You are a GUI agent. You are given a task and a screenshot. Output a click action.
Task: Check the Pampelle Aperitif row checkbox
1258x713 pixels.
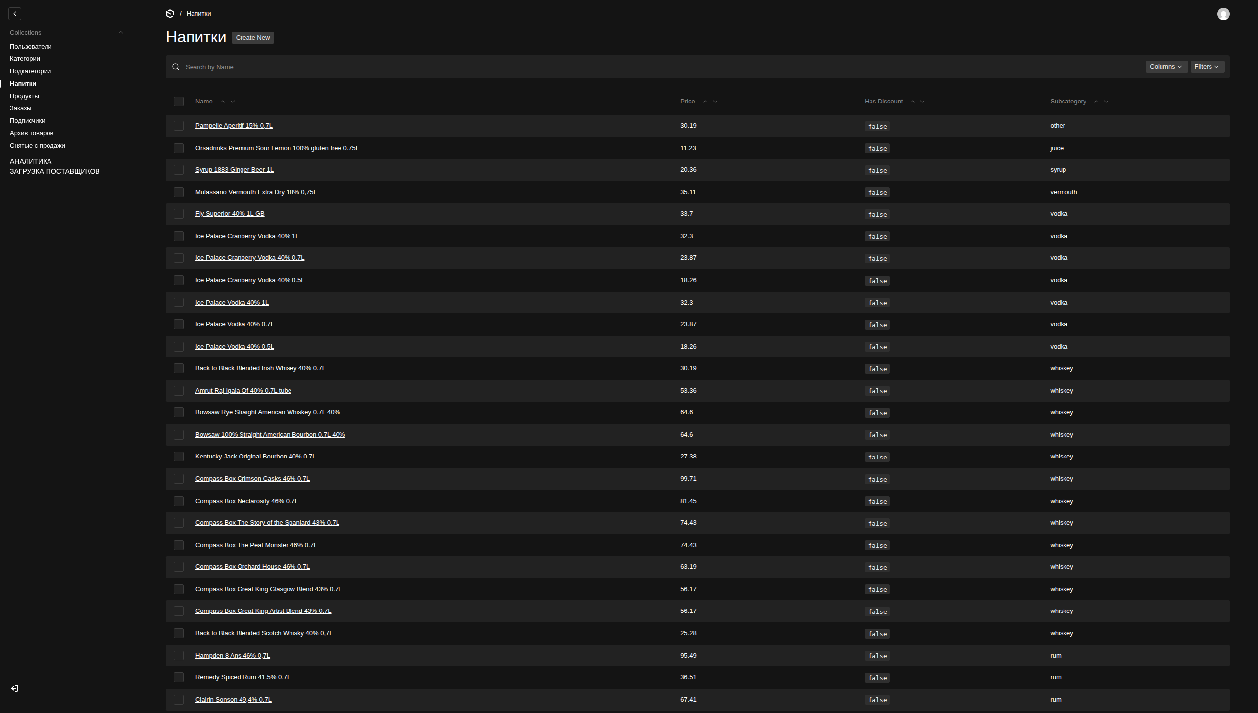pyautogui.click(x=179, y=126)
